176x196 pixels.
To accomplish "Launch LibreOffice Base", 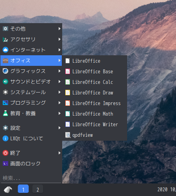I will click(95, 72).
